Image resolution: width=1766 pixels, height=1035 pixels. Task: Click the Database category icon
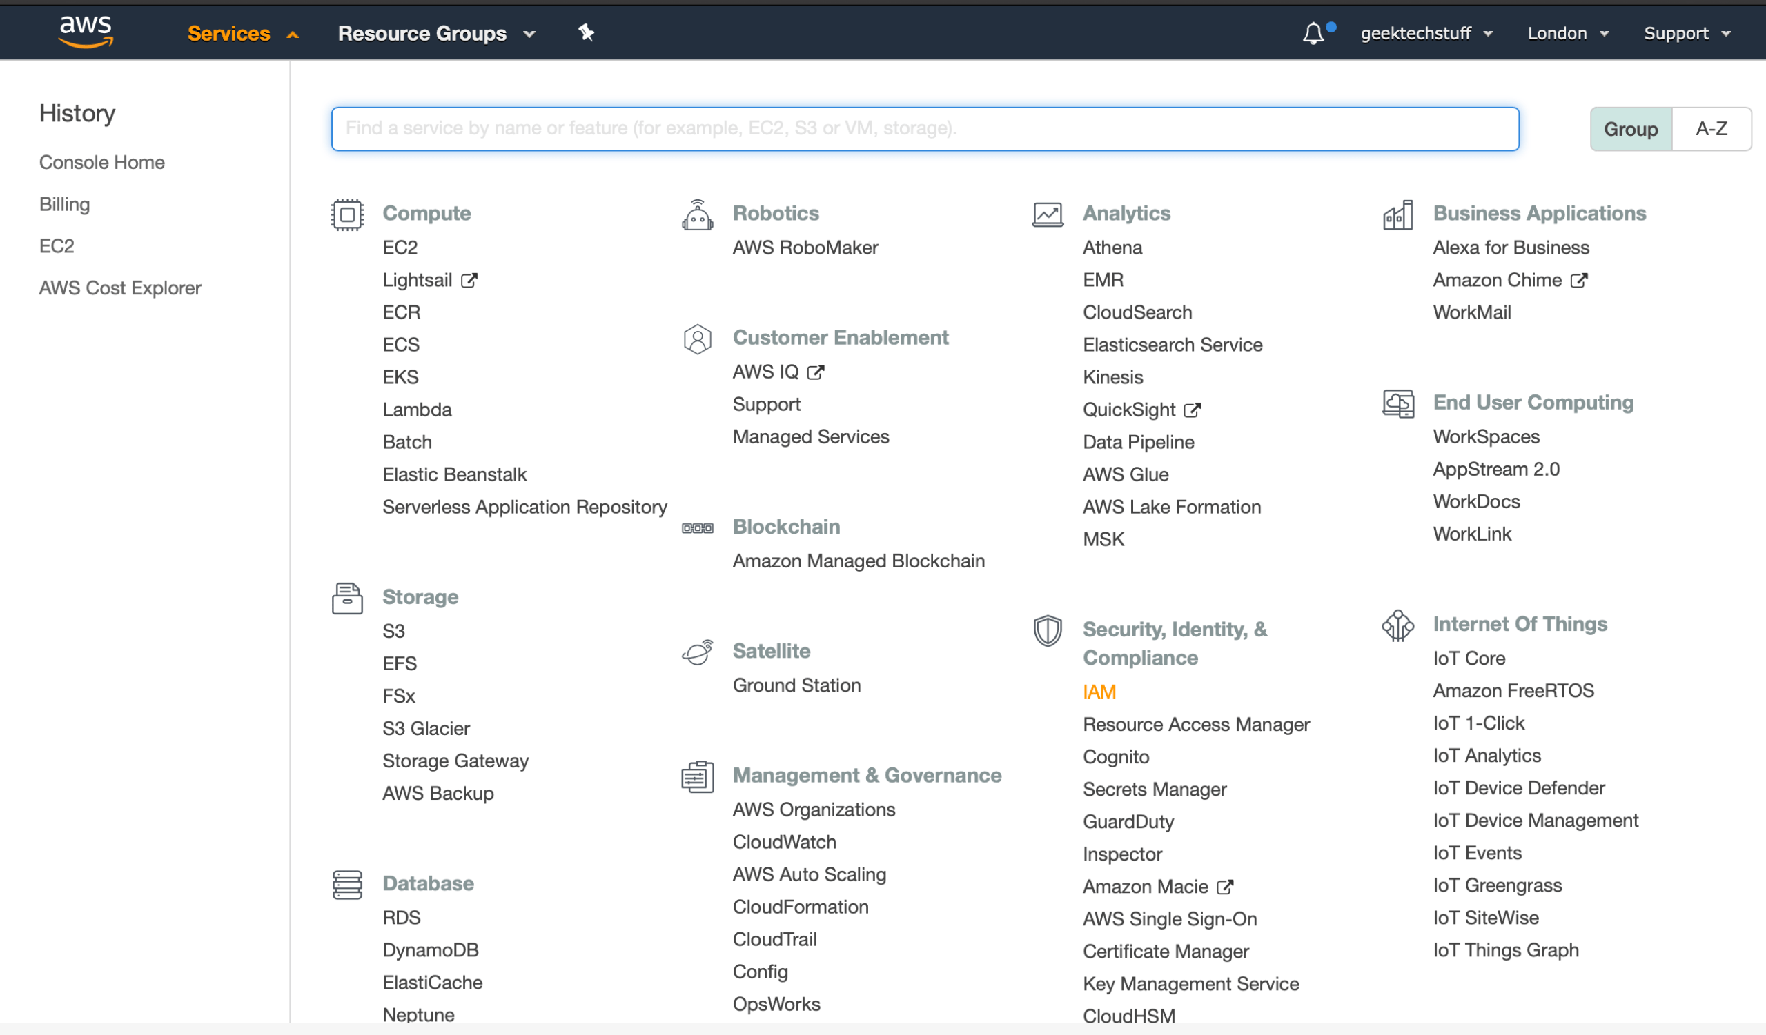[x=348, y=885]
